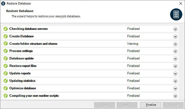
Task: Click green checkmark beside Restore report files
Action: click(6, 66)
